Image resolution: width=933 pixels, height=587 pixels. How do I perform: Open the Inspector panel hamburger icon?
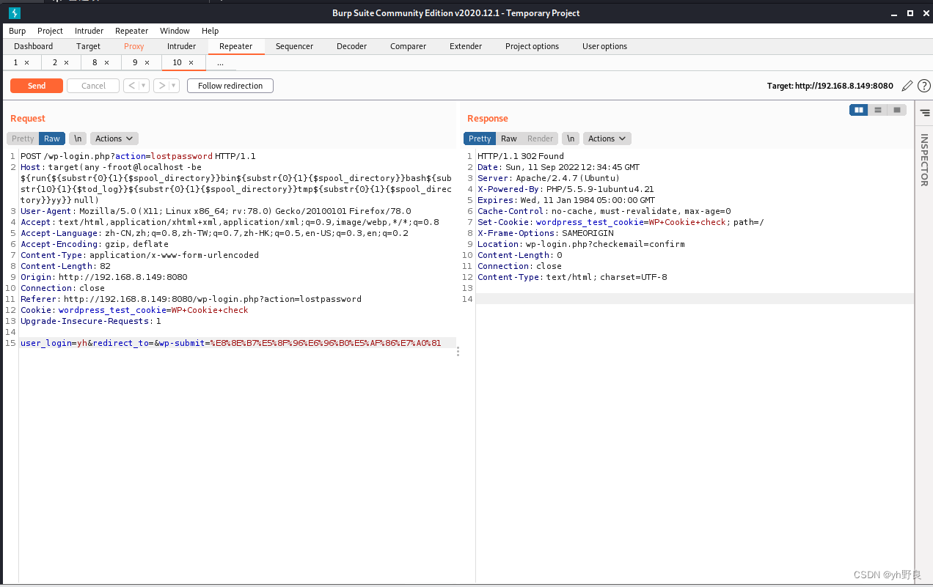coord(925,113)
